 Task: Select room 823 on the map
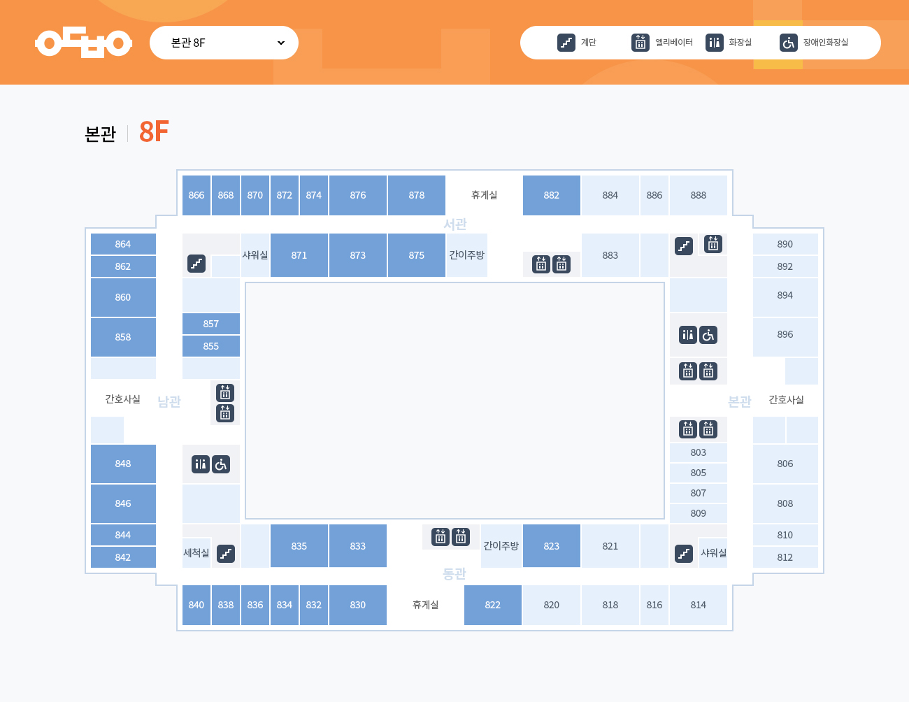pyautogui.click(x=552, y=546)
